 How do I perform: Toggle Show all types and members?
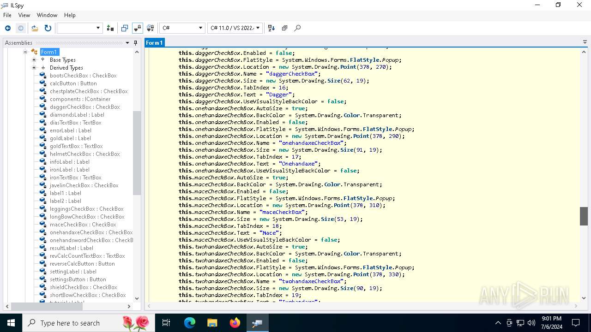[x=150, y=28]
